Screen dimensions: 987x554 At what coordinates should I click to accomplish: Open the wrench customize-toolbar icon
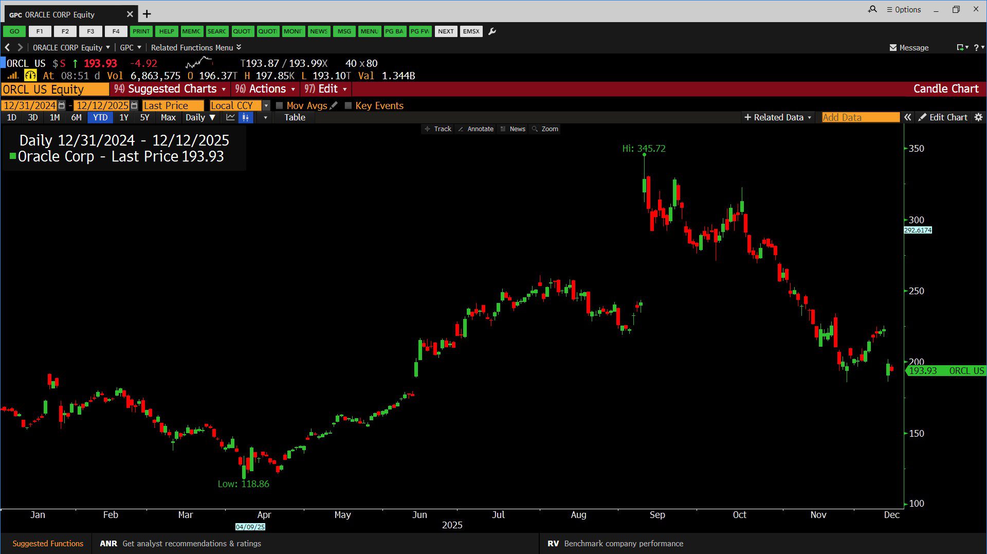(492, 31)
